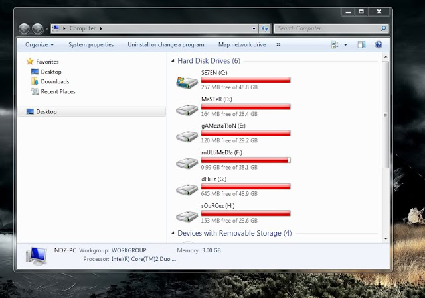This screenshot has width=425, height=298.
Task: Click Computer in the address bar path
Action: pyautogui.click(x=82, y=28)
